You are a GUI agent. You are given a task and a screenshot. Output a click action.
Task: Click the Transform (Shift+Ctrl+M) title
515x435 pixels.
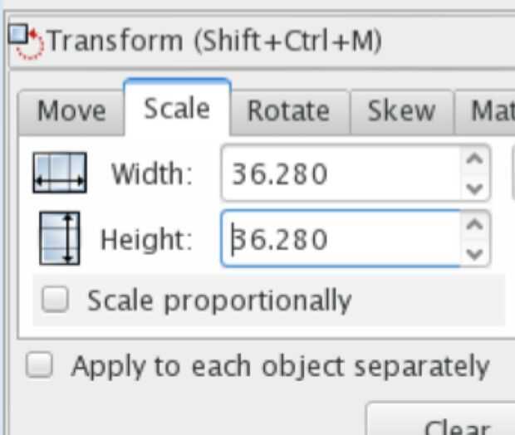(x=214, y=41)
